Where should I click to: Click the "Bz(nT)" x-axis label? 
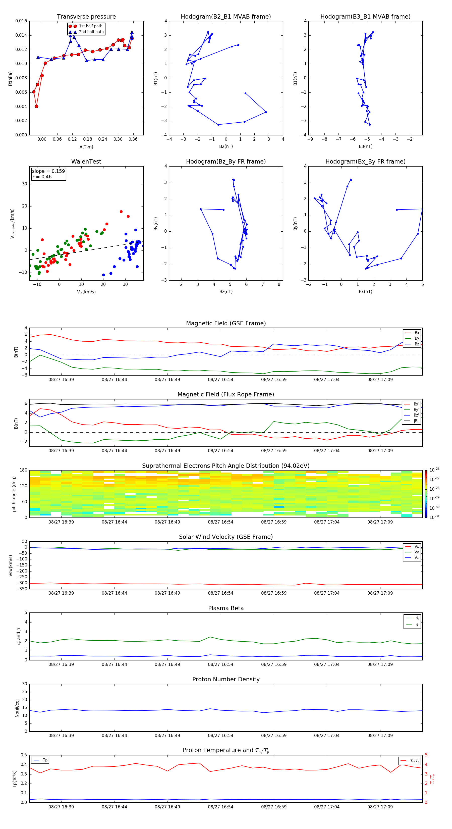tap(226, 292)
